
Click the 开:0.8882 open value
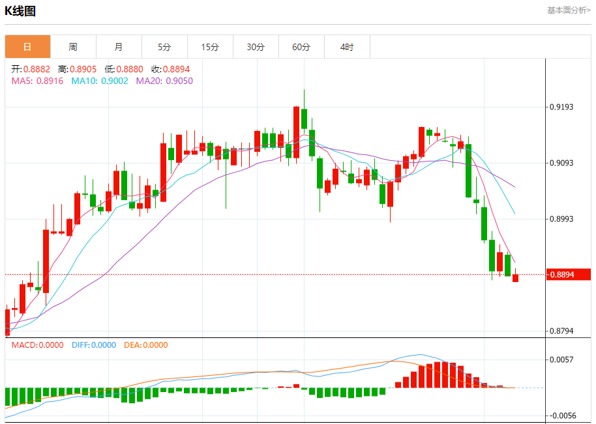[31, 69]
